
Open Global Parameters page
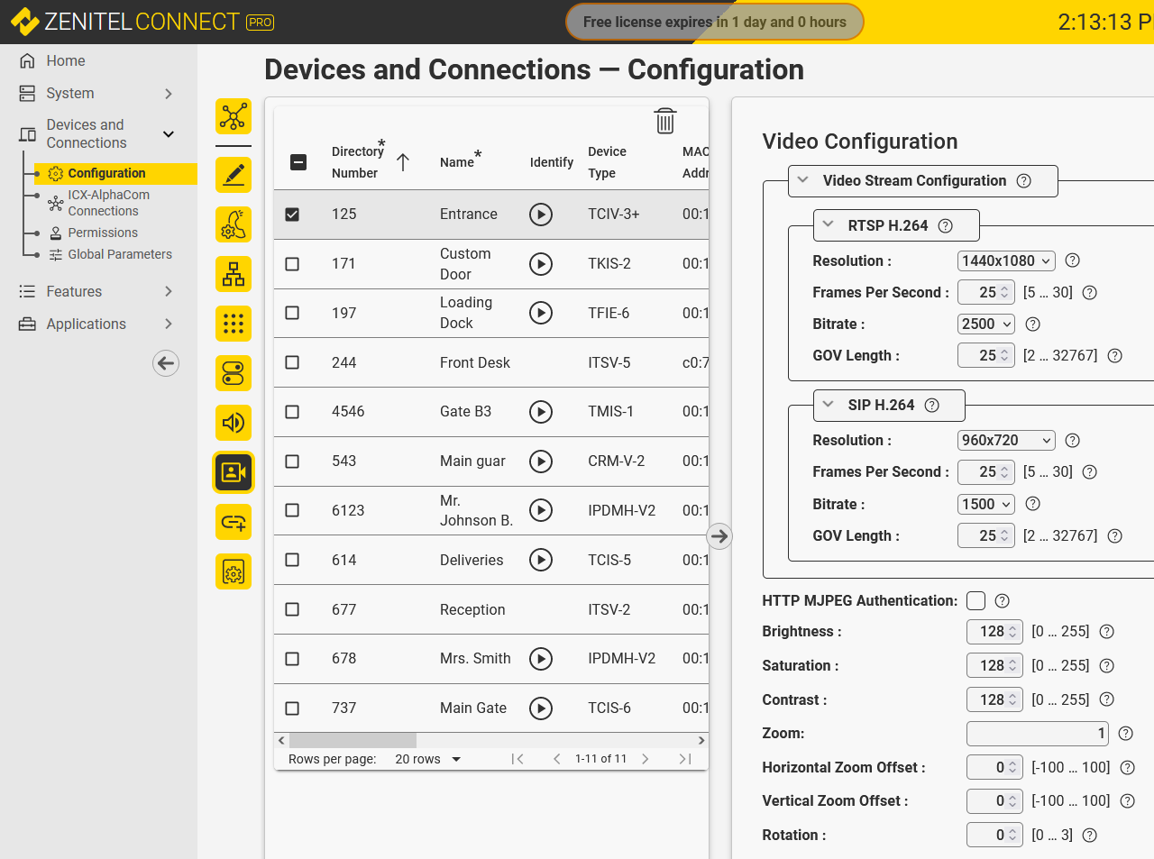point(119,254)
